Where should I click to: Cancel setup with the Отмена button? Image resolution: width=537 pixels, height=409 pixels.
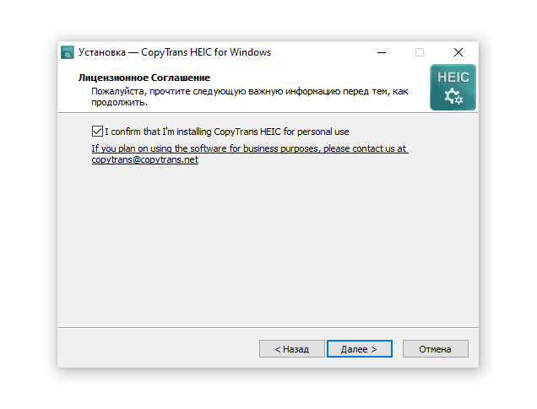coord(436,349)
